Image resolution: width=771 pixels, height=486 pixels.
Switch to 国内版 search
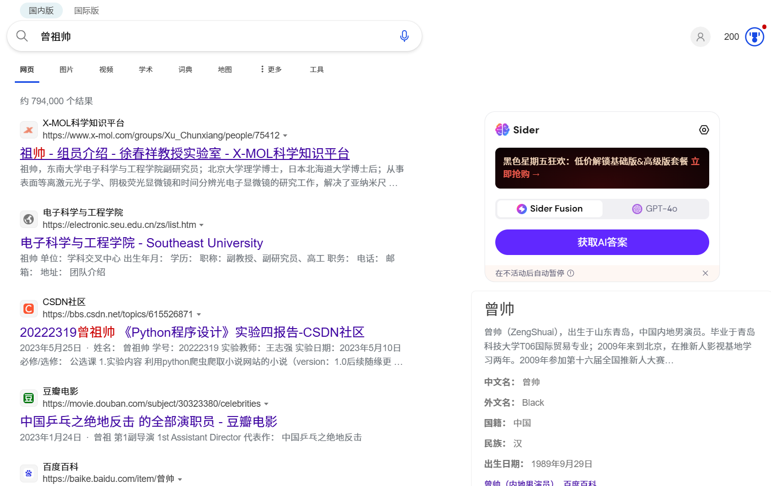pos(41,10)
